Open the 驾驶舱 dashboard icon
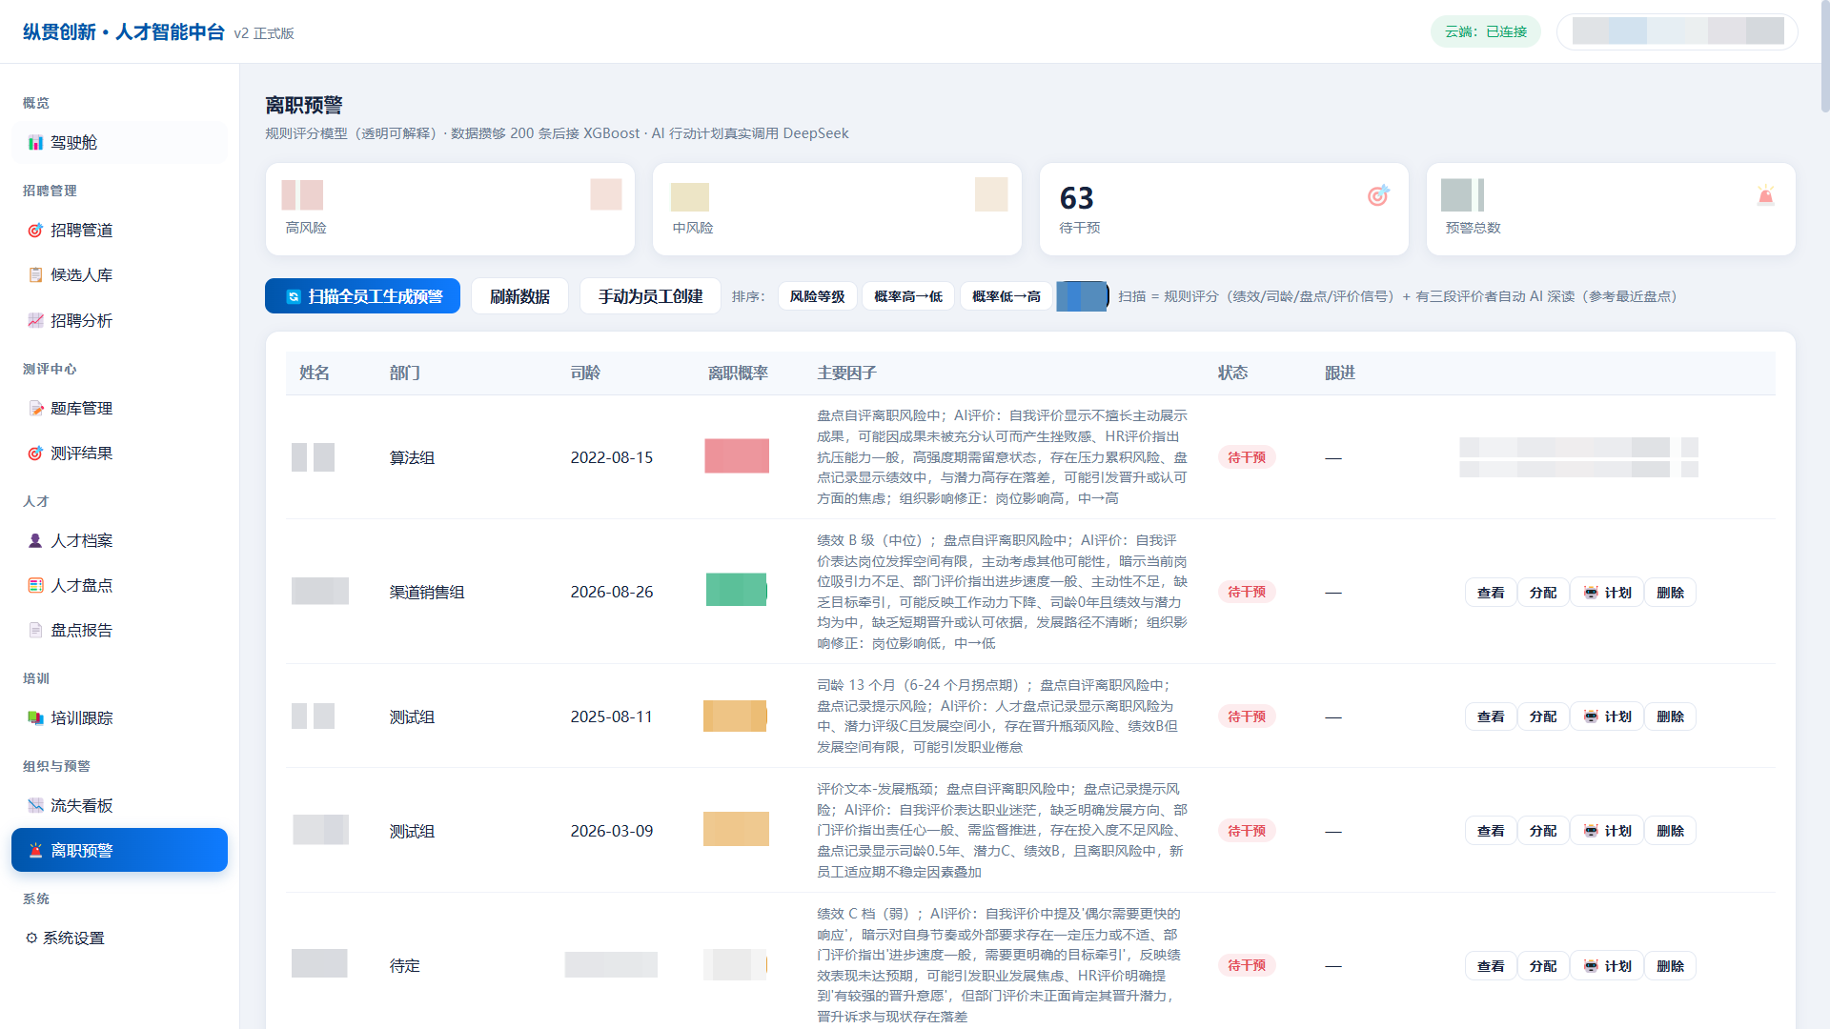Image resolution: width=1830 pixels, height=1029 pixels. coord(35,143)
